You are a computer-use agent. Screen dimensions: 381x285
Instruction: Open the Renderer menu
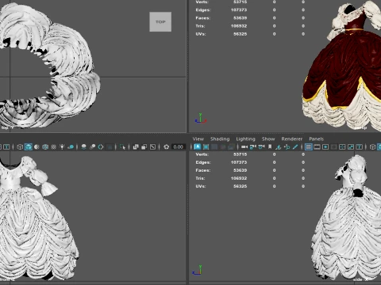(291, 139)
